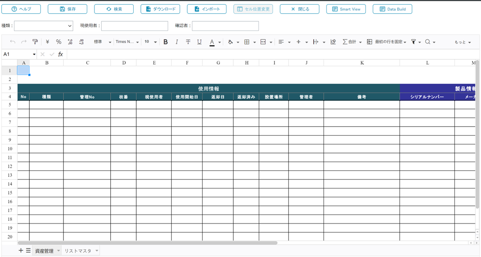Open the Times N... font dropdown
The image size is (481, 257).
[127, 42]
